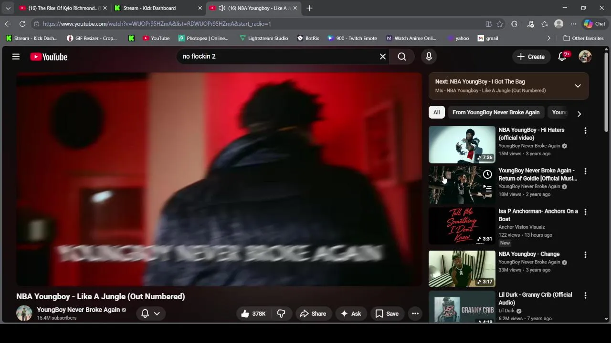Open options for Anchors On a Boat
Viewport: 611px width, 343px height.
585,212
